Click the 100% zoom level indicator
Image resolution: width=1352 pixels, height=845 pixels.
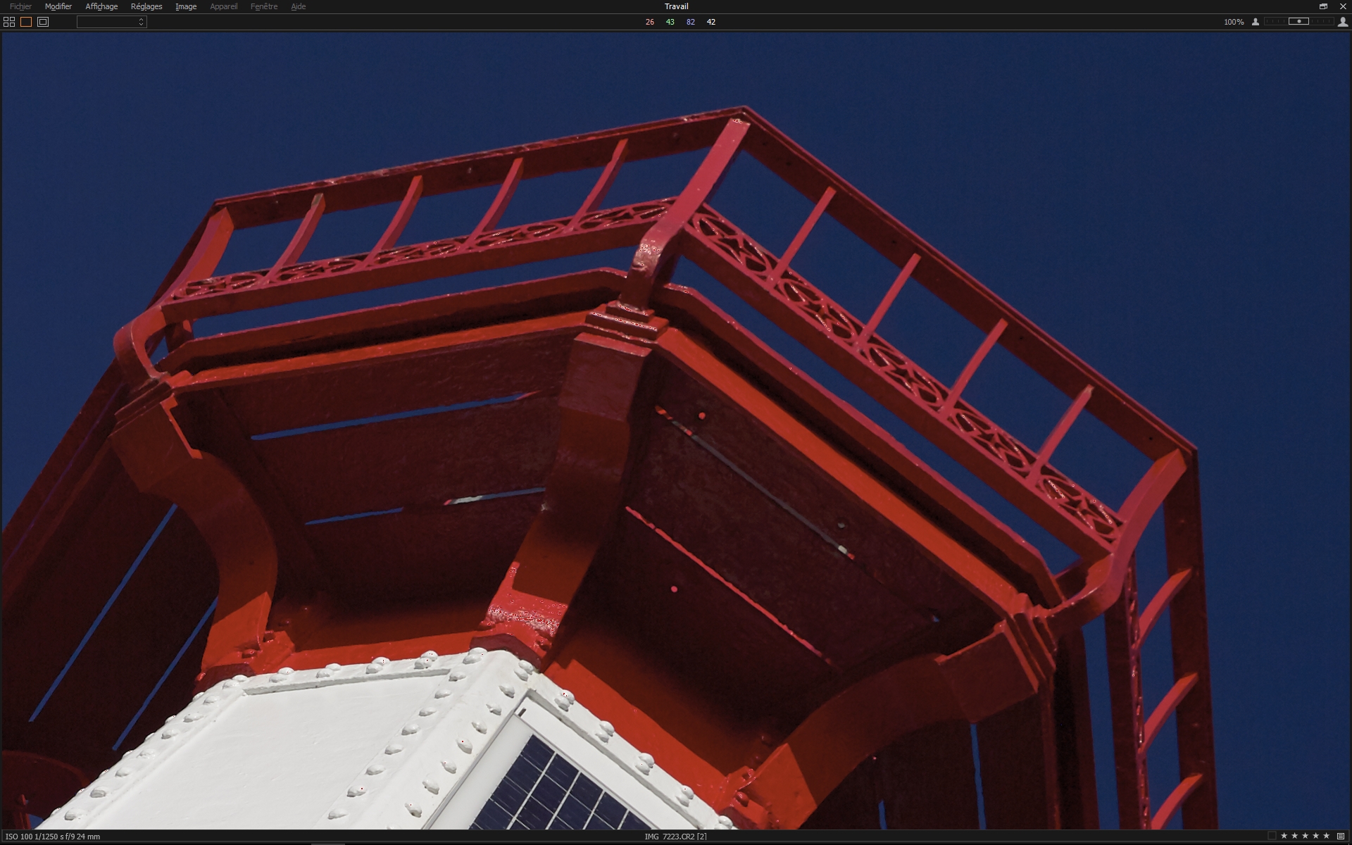coord(1234,22)
